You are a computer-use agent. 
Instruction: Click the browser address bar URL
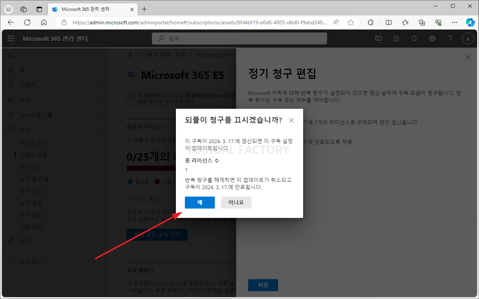[x=199, y=22]
